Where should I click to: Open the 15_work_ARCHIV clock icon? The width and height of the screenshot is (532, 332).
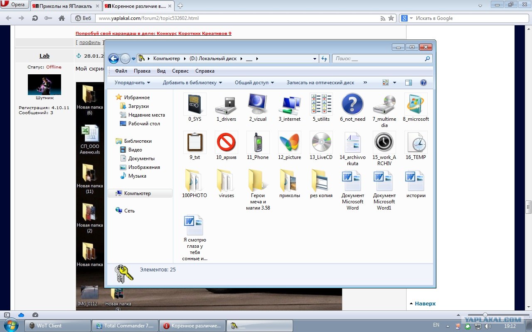(384, 142)
